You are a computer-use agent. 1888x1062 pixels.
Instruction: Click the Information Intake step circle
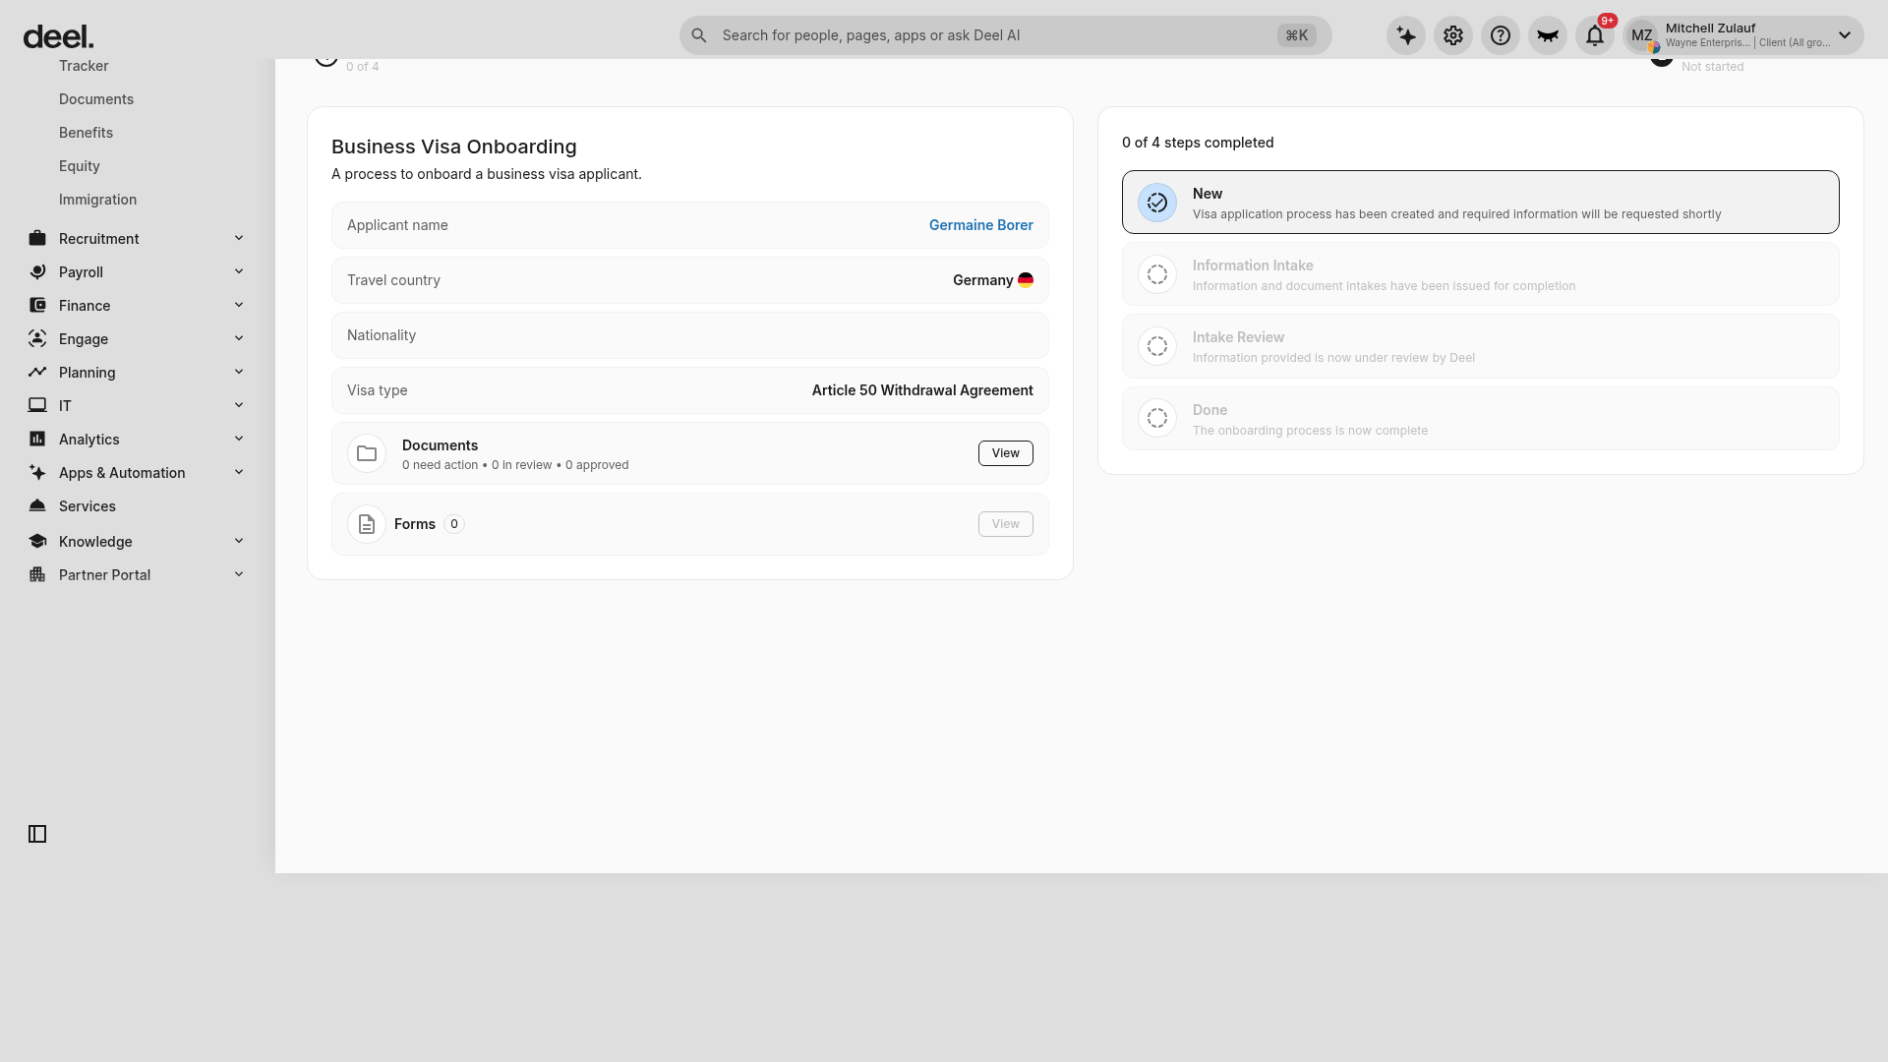tap(1157, 274)
